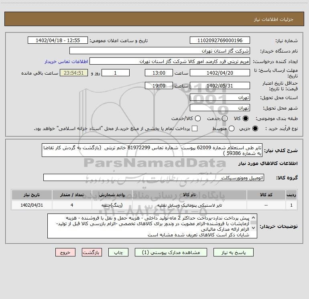Click the چاپ print button
Viewport: 309px width, 299px height.
[118, 252]
